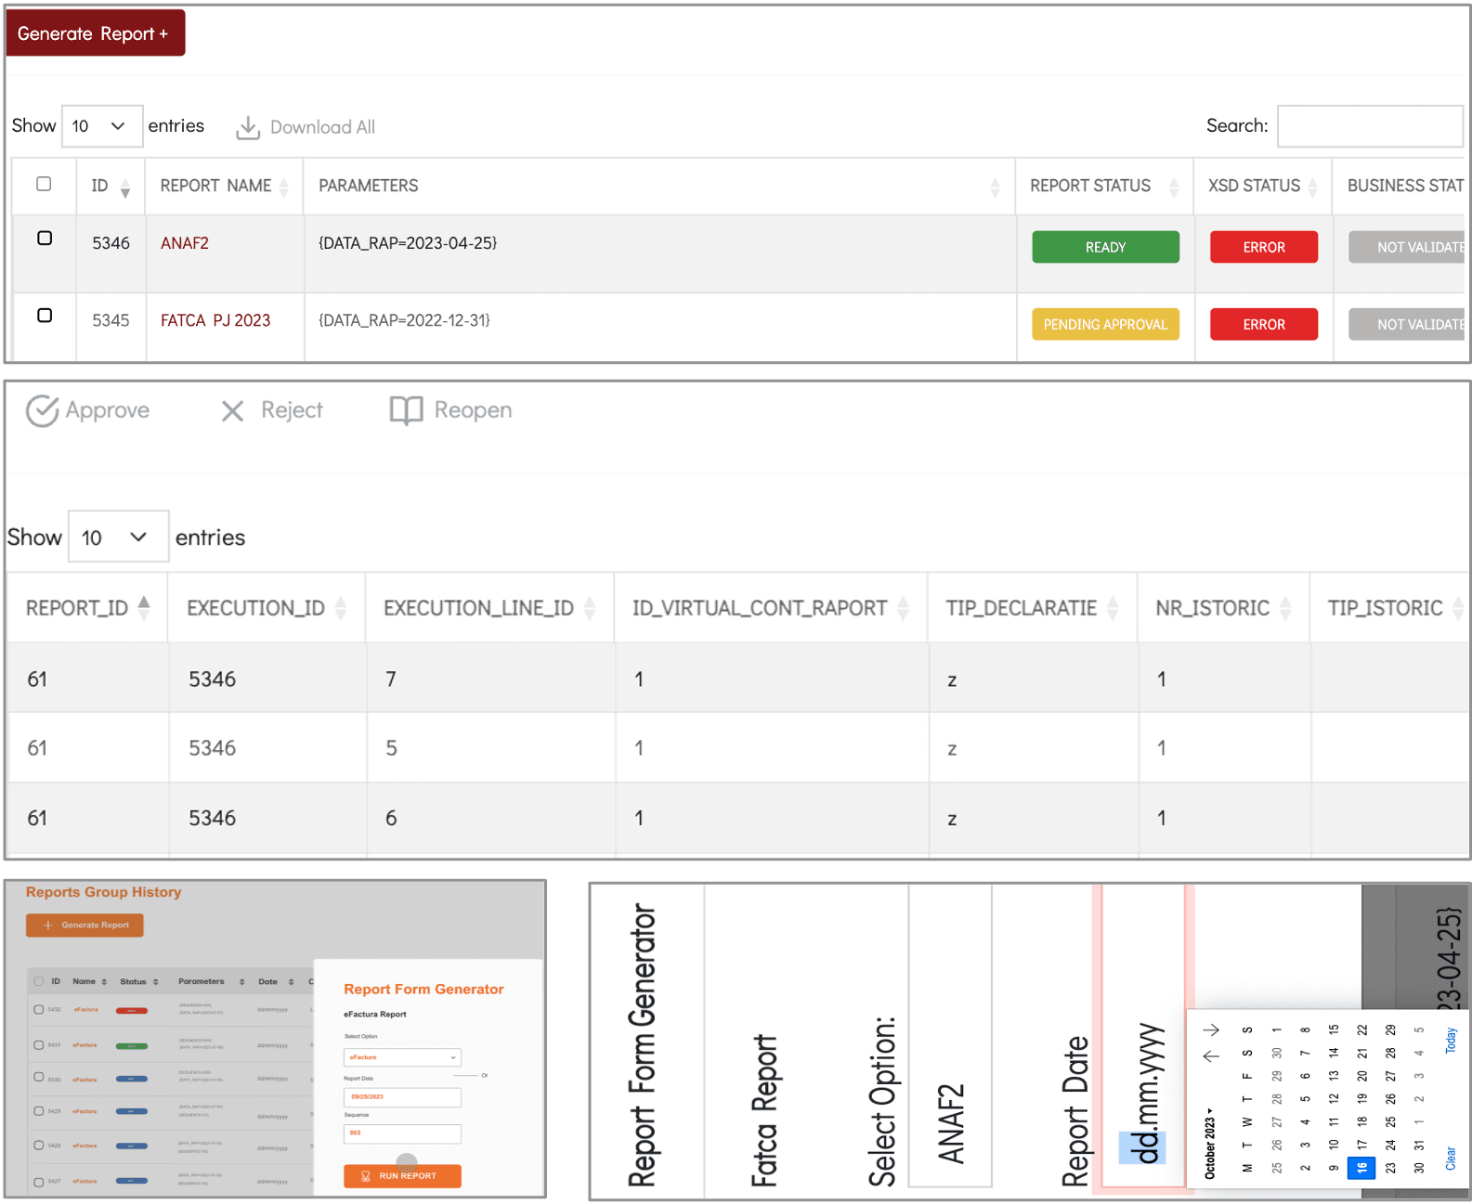Click previous-month arrow in rotated calendar
The width and height of the screenshot is (1472, 1204).
pyautogui.click(x=1211, y=1056)
